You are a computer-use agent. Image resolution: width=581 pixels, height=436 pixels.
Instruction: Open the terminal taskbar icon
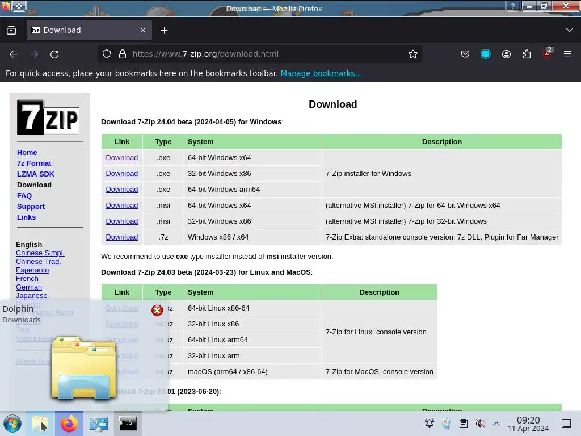point(128,424)
